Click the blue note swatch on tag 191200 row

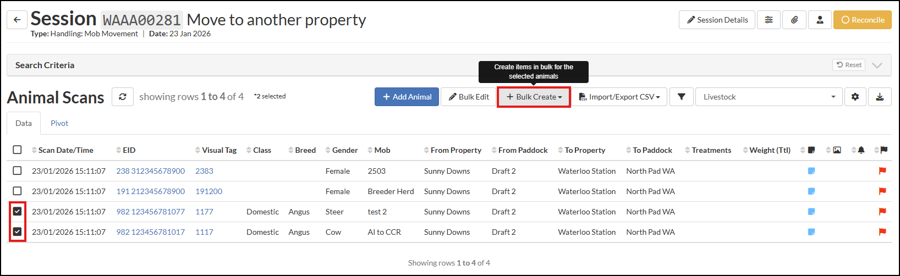(x=811, y=191)
